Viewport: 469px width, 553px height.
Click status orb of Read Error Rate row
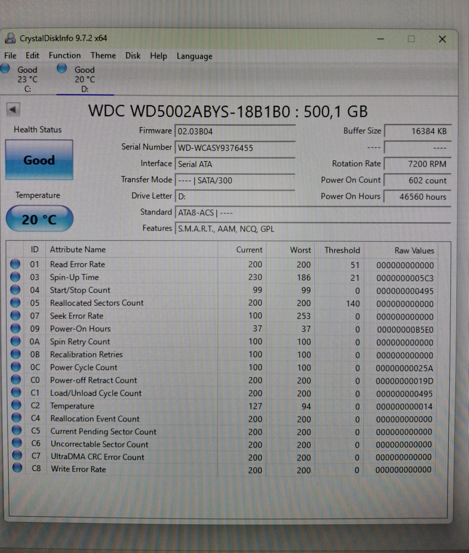coord(15,264)
